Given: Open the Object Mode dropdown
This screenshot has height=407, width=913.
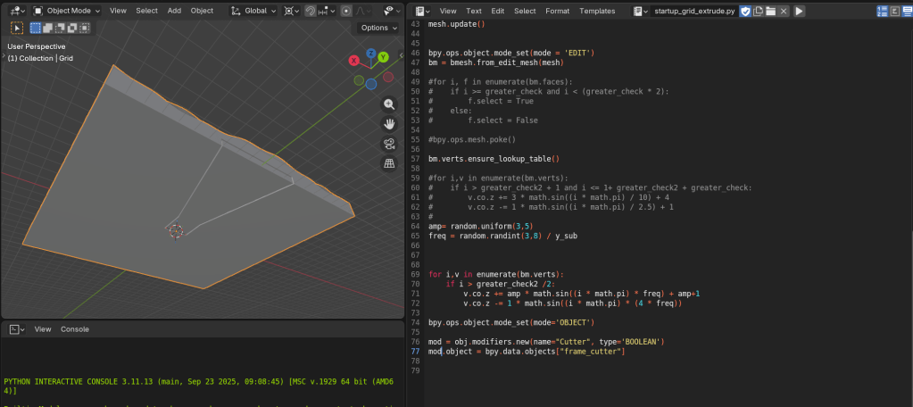Looking at the screenshot, I should 67,11.
